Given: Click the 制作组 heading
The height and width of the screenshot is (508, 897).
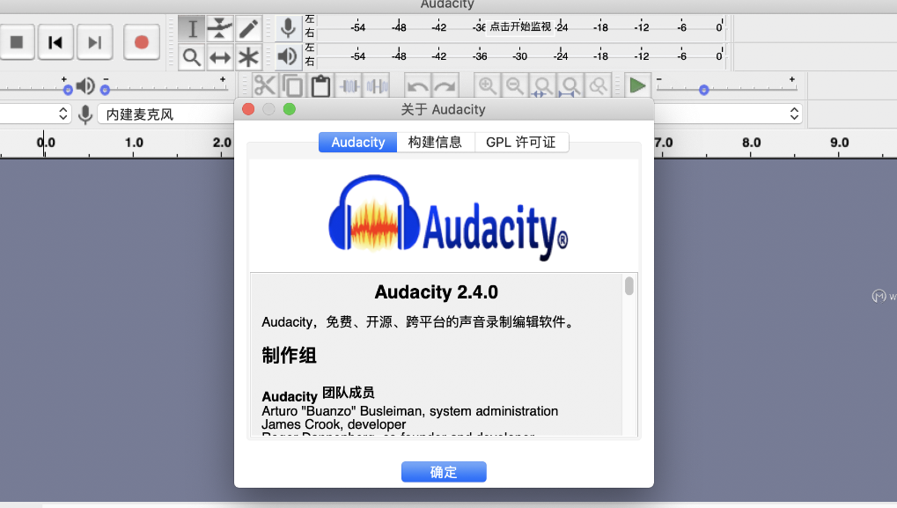Looking at the screenshot, I should click(289, 355).
